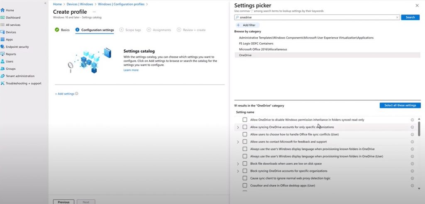The image size is (425, 204).
Task: Select FS Logix ODFC Containers category
Action: [256, 44]
